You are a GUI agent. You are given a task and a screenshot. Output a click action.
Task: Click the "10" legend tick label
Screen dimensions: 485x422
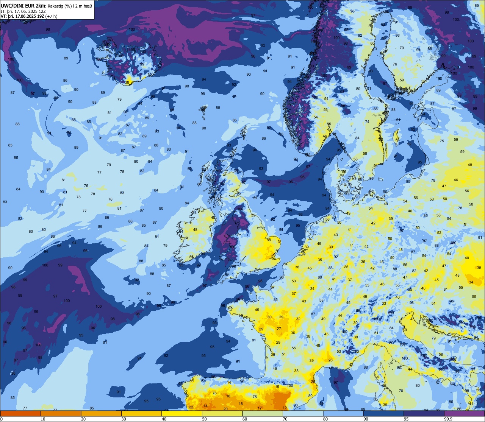click(x=43, y=419)
